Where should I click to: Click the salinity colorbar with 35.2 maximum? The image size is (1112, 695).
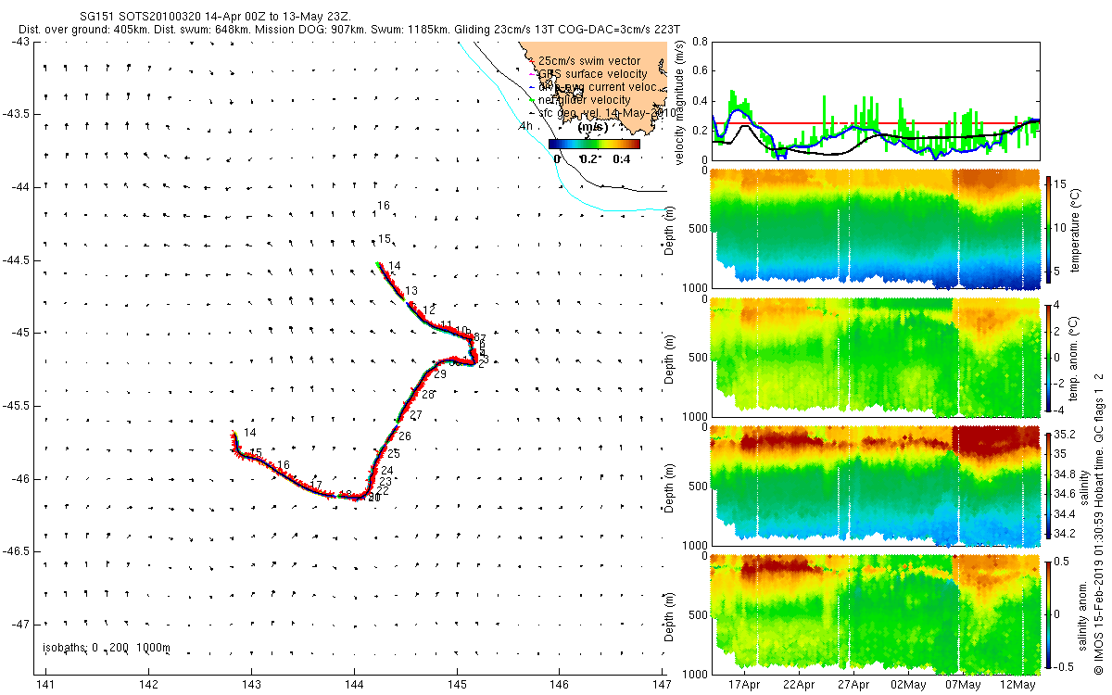click(1050, 485)
